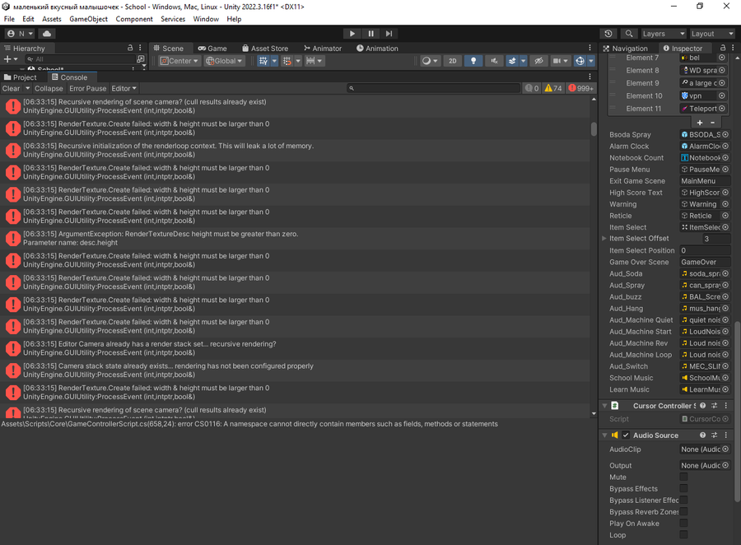Open the account N dropdown

(x=20, y=34)
